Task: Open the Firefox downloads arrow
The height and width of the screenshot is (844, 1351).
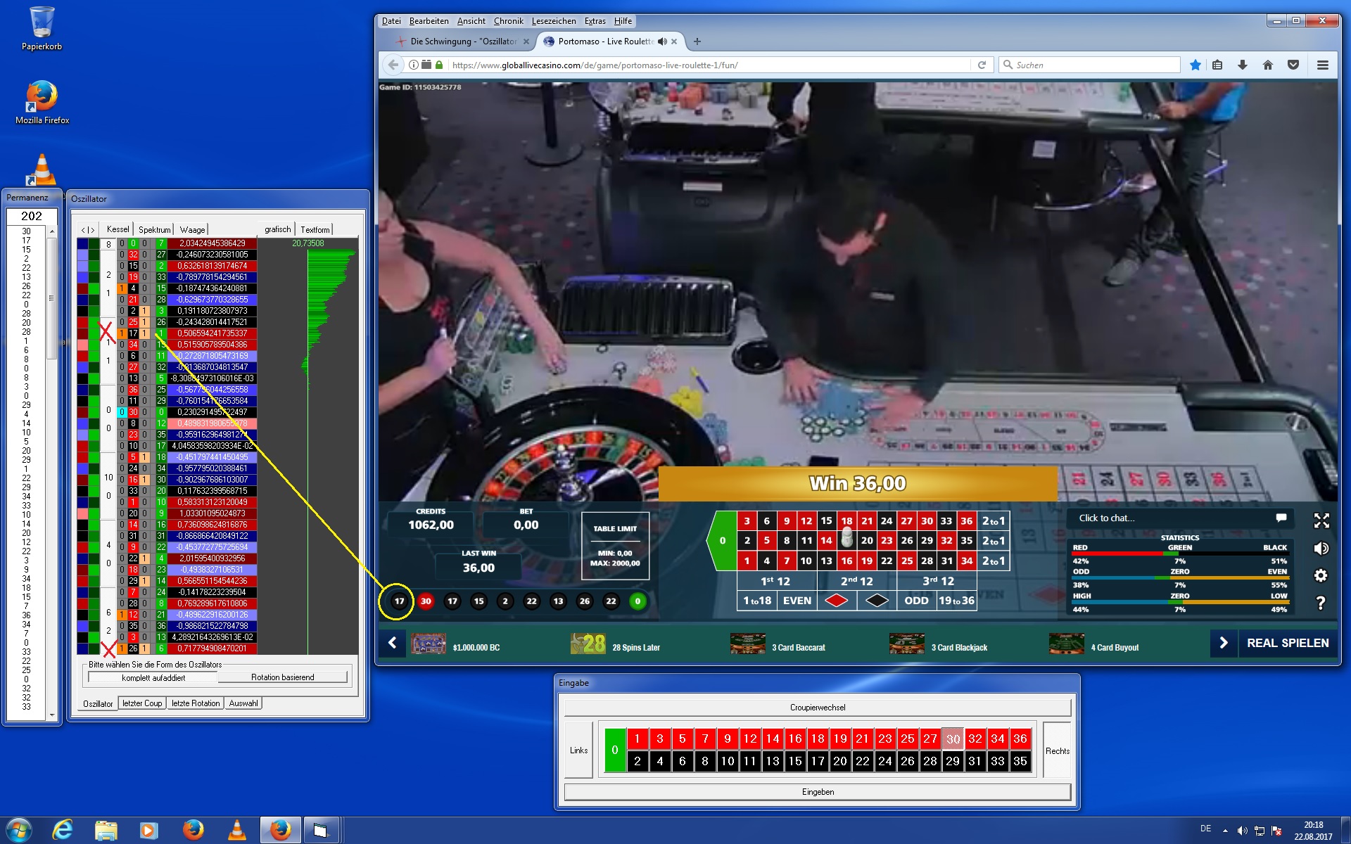Action: click(1243, 65)
